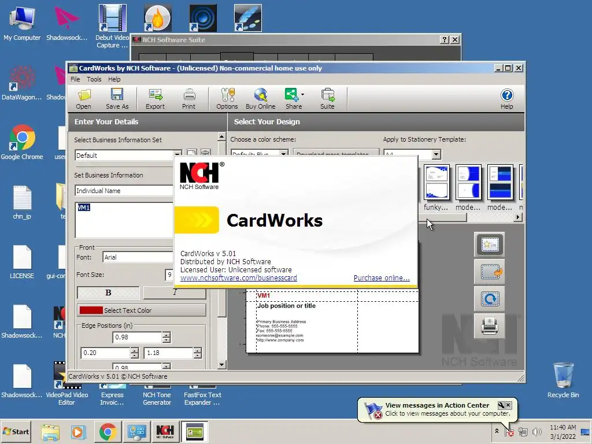This screenshot has width=592, height=444.
Task: Click the CardWorks icon on the taskbar
Action: click(x=195, y=431)
